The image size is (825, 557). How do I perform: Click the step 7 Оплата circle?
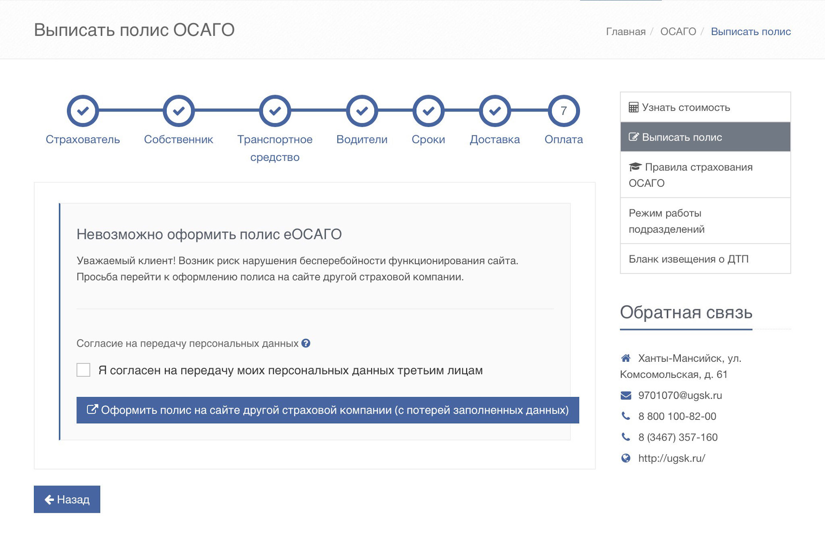[564, 111]
